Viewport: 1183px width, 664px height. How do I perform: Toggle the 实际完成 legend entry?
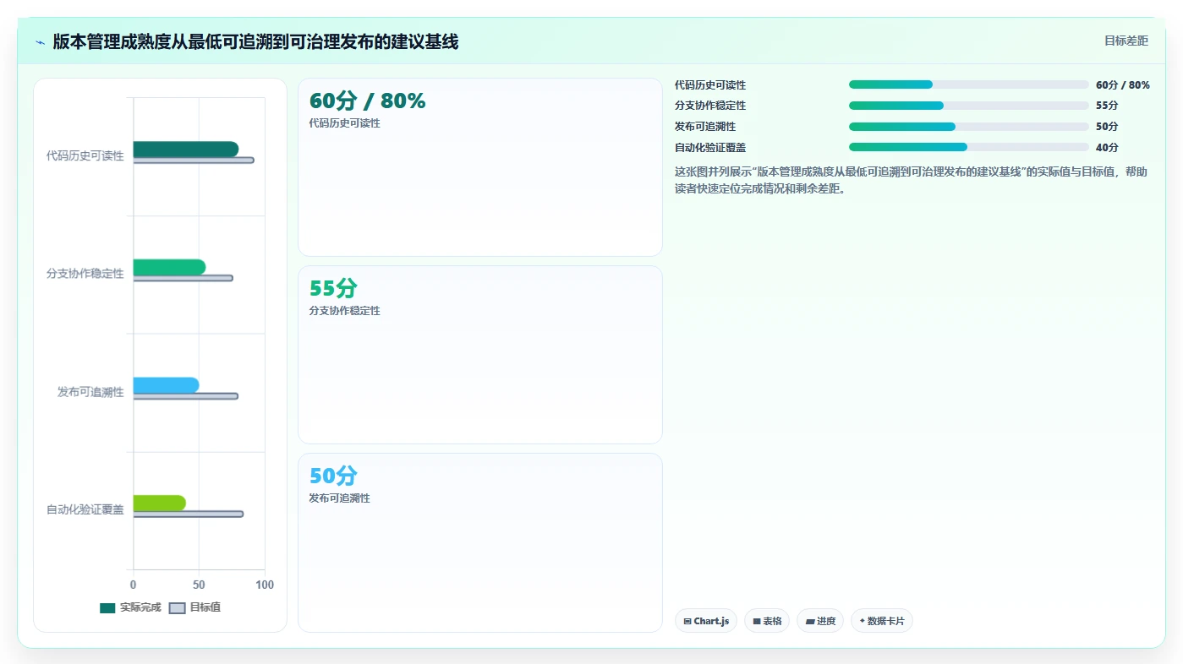point(130,607)
